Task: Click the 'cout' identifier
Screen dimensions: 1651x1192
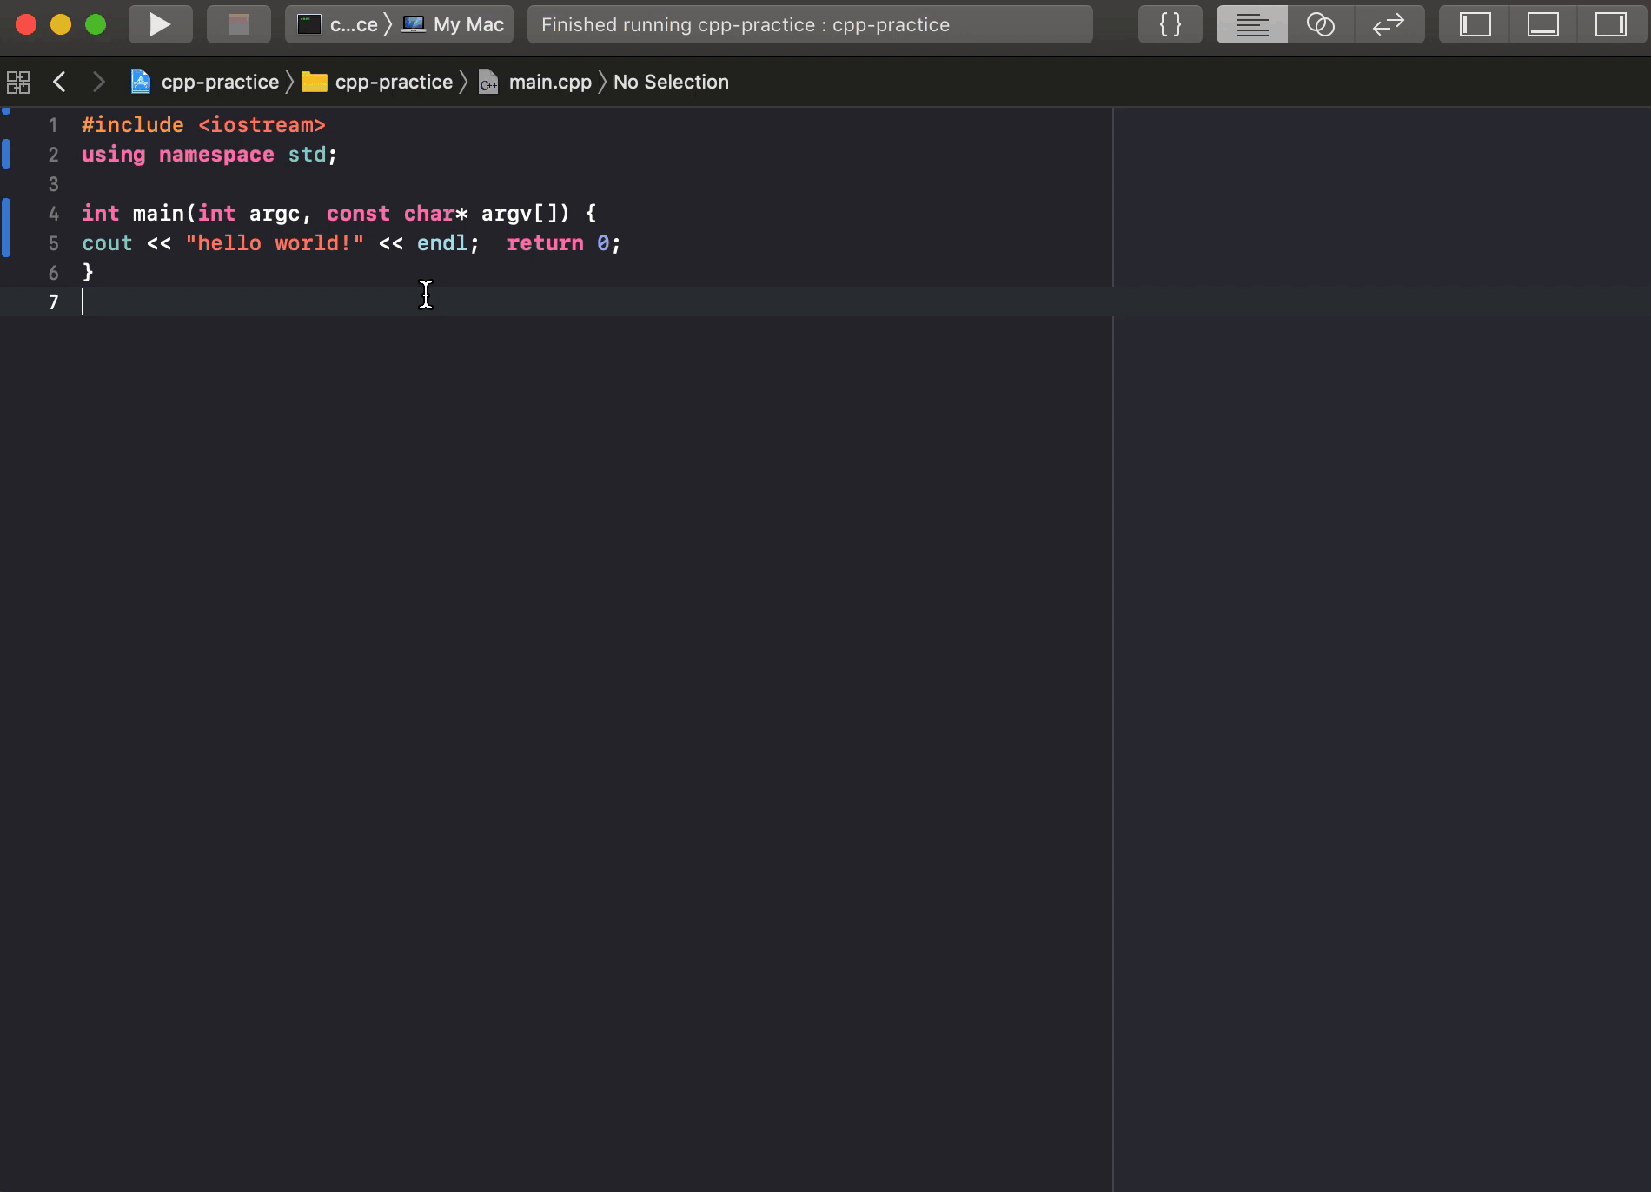Action: pyautogui.click(x=107, y=243)
